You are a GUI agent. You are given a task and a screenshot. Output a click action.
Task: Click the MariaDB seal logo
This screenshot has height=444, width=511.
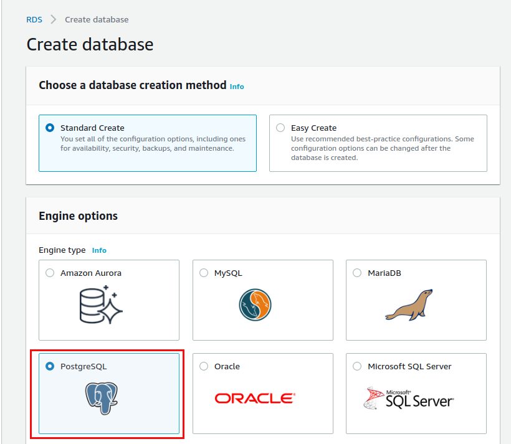tap(409, 305)
